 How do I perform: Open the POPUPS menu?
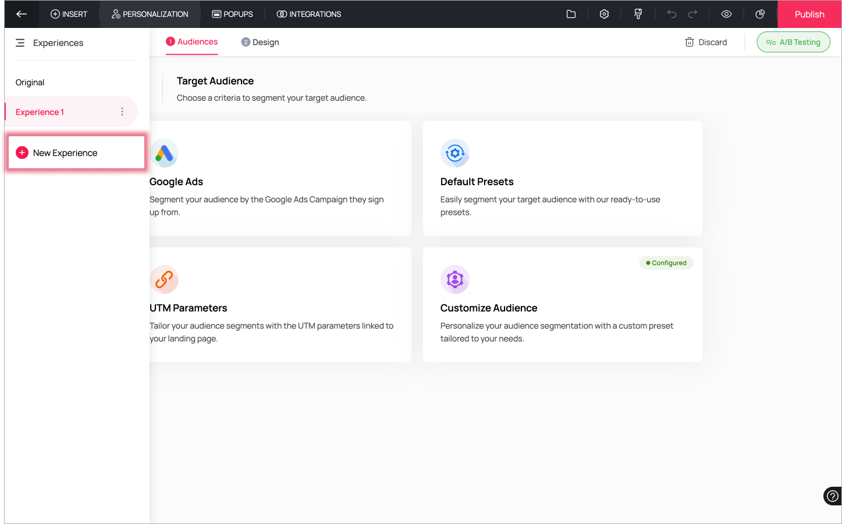232,14
